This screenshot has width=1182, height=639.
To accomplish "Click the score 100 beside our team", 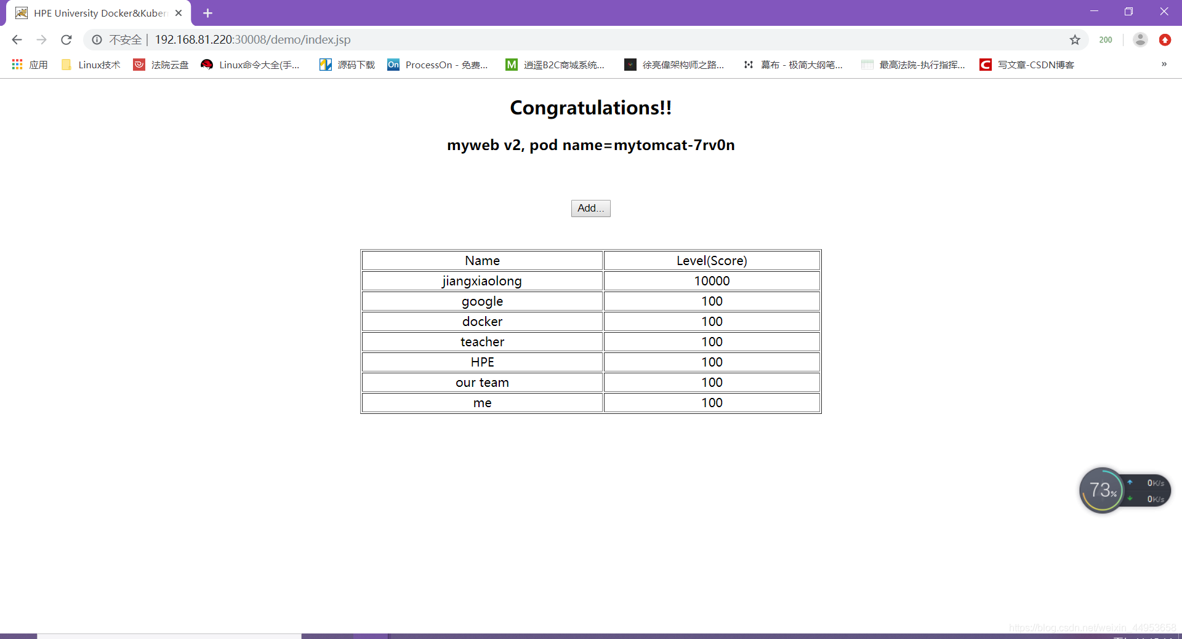I will click(x=712, y=383).
